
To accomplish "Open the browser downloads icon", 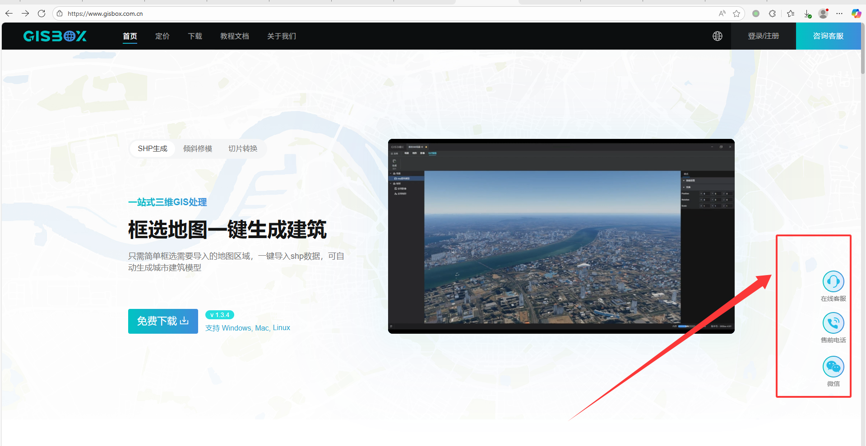I will pos(807,14).
